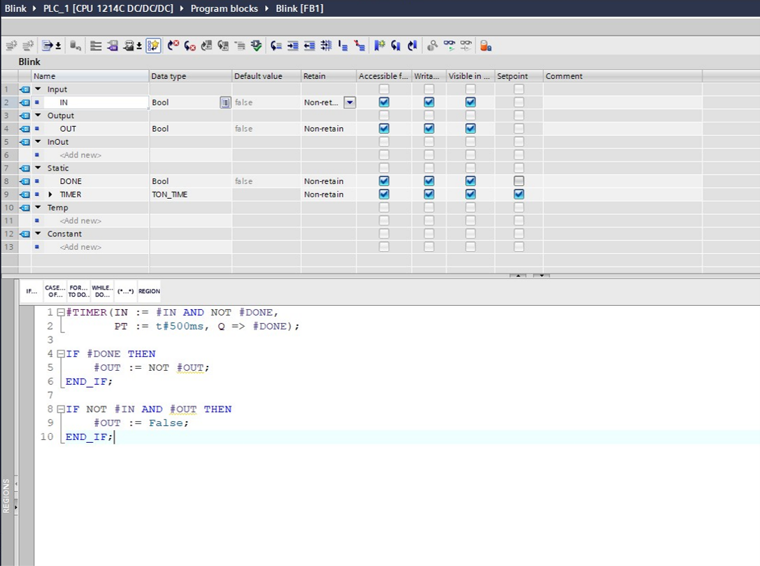Insert an IF statement template
This screenshot has height=566, width=760.
(31, 291)
